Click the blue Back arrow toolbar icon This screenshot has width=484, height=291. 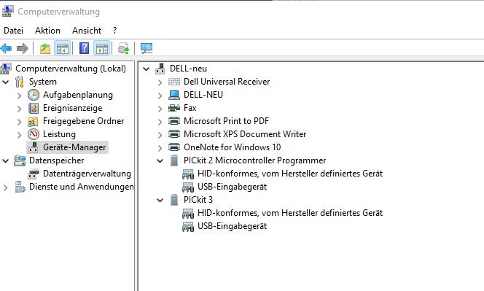pos(6,48)
